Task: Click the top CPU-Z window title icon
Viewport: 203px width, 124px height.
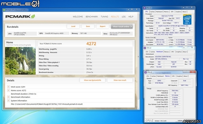Action: tap(145, 8)
